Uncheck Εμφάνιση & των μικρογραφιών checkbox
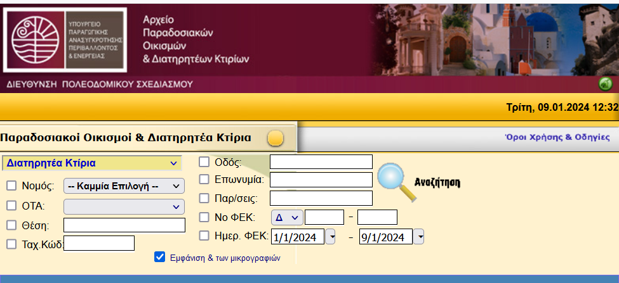Viewport: 619px width, 283px height. click(160, 257)
